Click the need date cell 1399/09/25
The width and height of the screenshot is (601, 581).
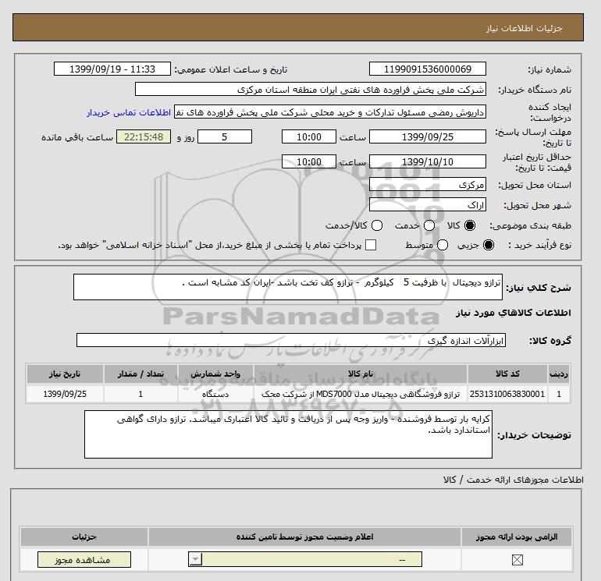point(65,394)
